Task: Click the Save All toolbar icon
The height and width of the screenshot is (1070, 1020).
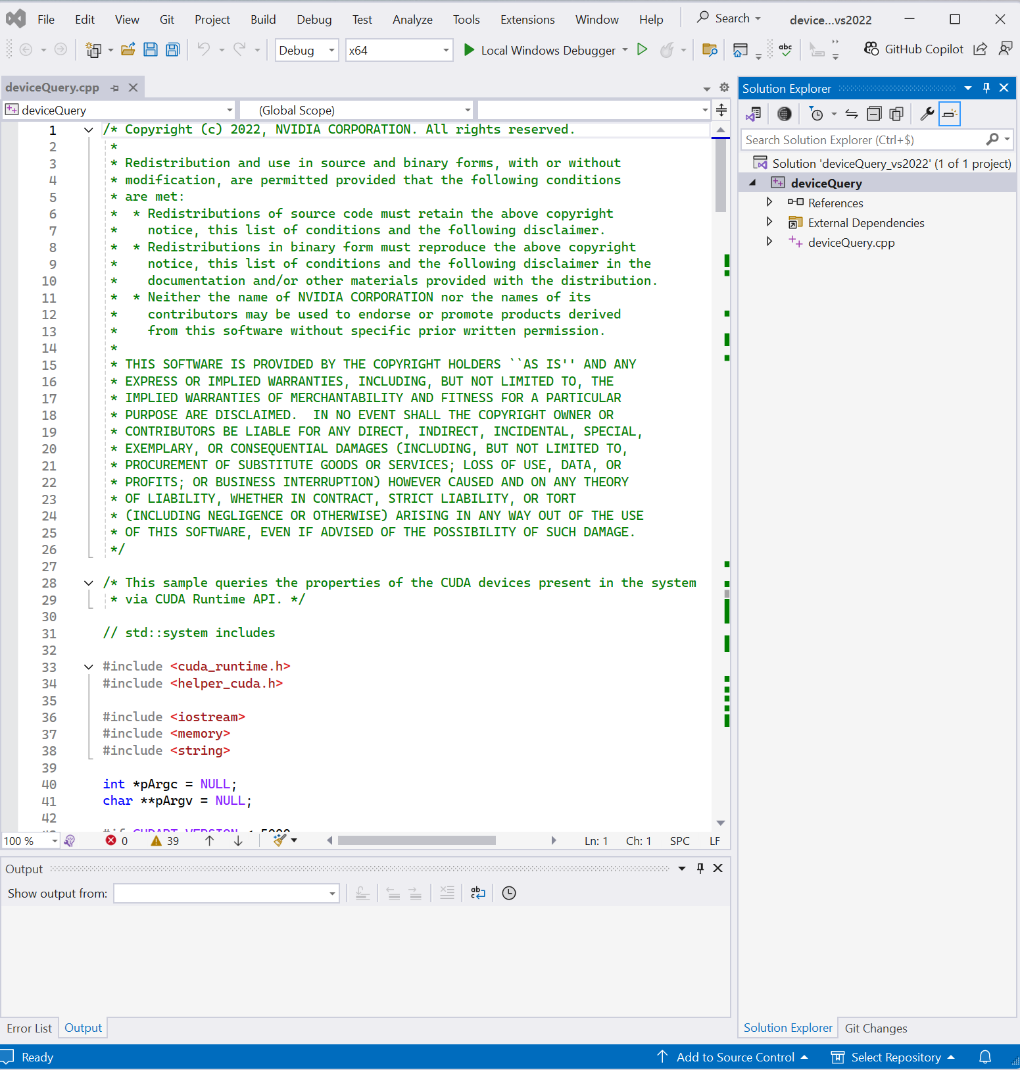Action: [x=173, y=50]
